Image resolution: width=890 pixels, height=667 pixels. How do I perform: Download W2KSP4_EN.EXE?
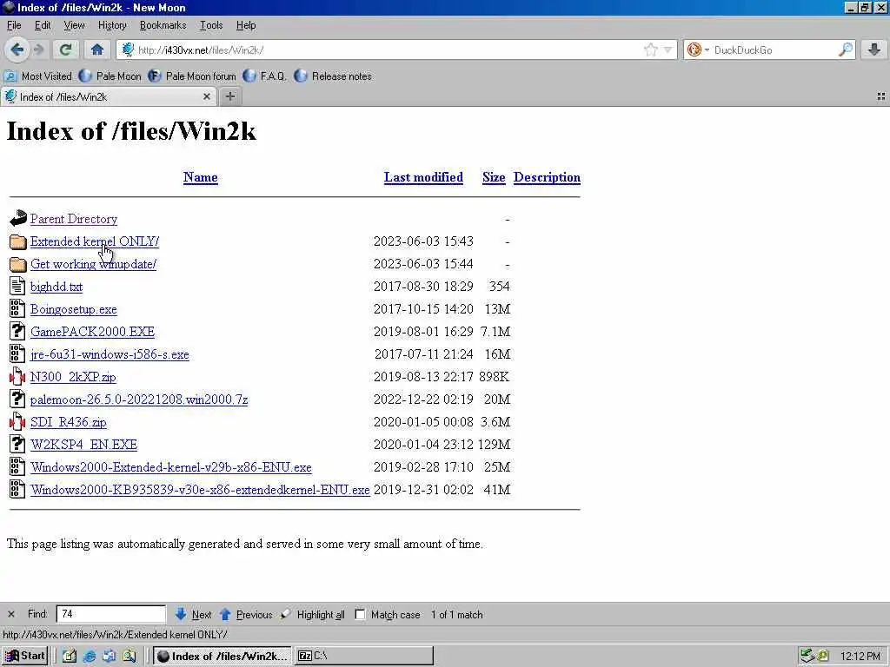83,445
